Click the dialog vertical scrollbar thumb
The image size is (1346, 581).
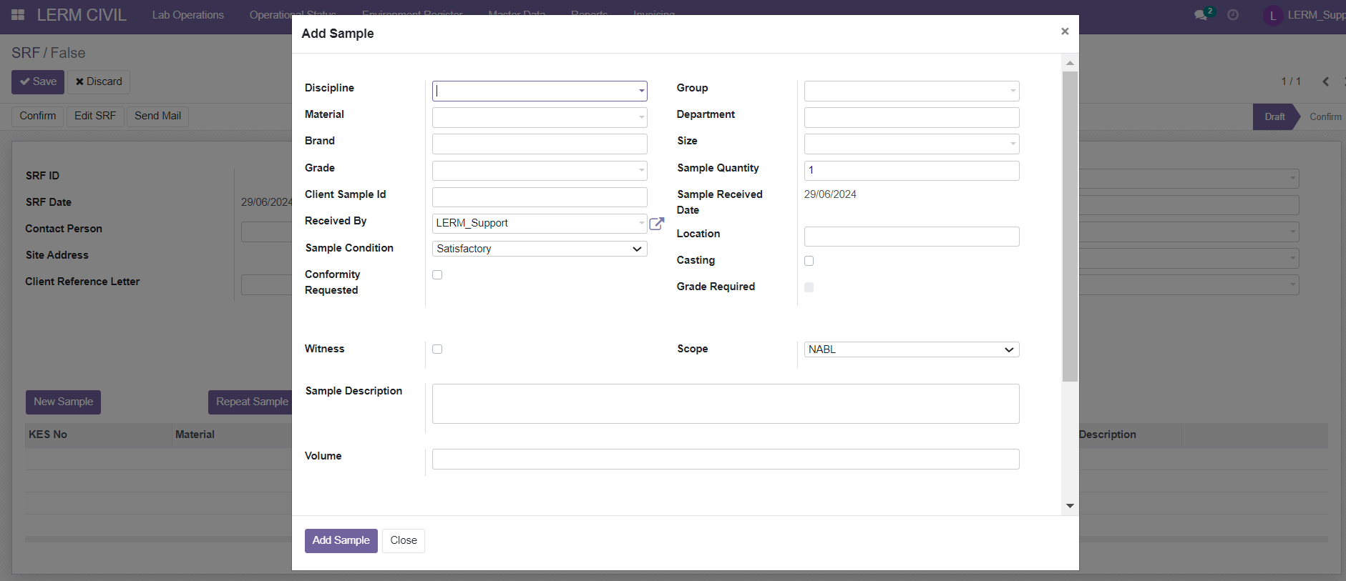1070,227
